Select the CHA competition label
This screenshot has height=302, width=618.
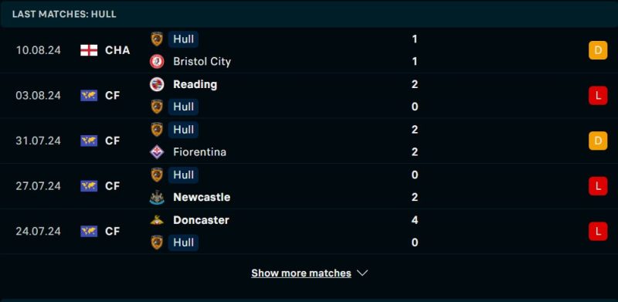[117, 50]
